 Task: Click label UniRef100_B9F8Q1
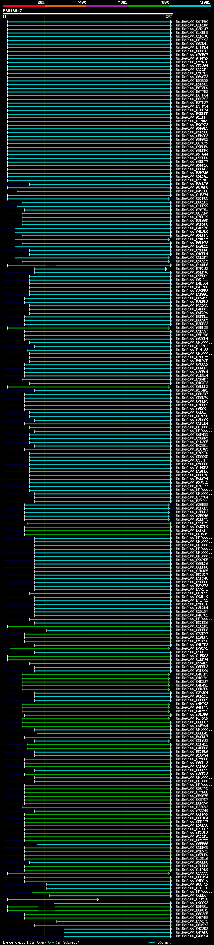click(x=192, y=906)
